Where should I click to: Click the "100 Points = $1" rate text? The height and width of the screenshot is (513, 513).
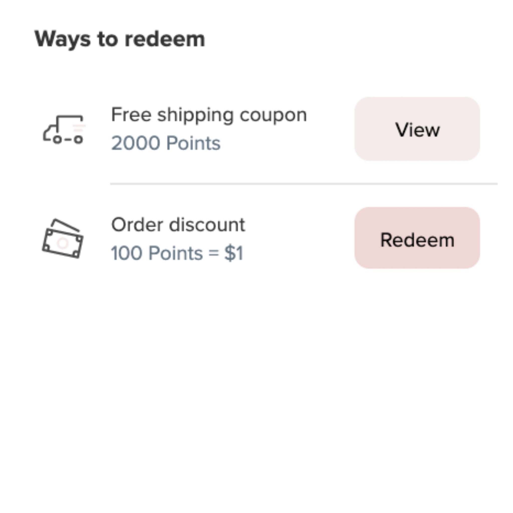(177, 253)
